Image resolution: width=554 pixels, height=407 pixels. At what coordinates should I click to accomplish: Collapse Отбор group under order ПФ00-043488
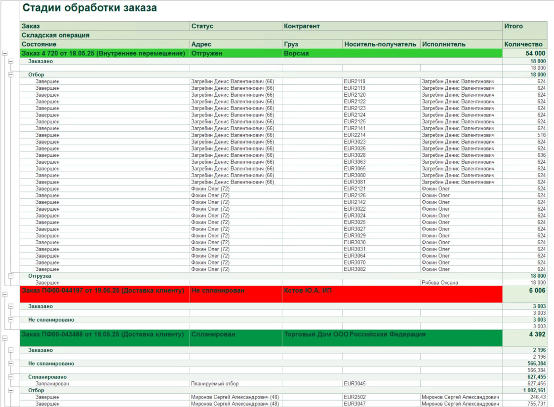pyautogui.click(x=11, y=390)
